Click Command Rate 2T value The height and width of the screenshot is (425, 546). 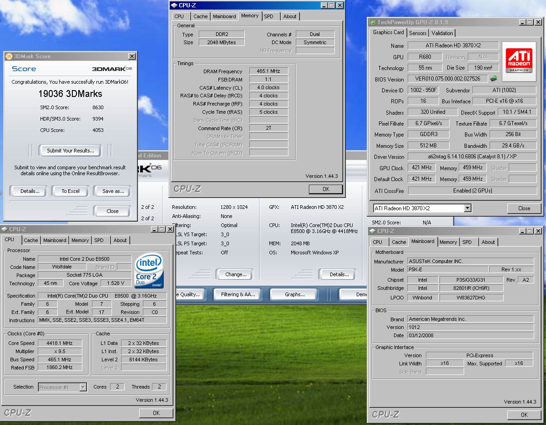[268, 129]
